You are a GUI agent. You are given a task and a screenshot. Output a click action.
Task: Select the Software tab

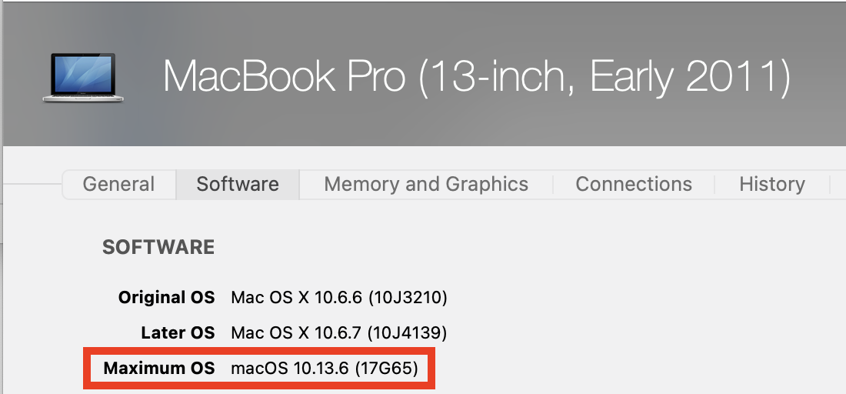(238, 185)
